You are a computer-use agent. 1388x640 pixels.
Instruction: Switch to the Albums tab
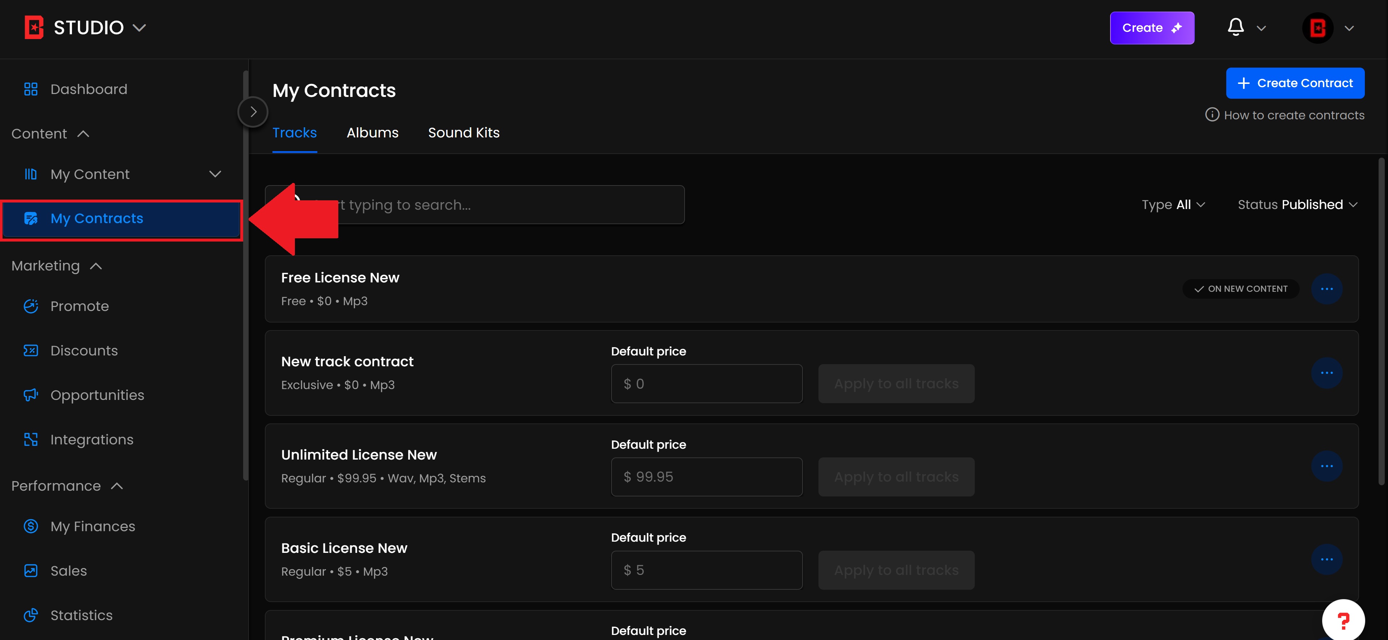coord(372,133)
